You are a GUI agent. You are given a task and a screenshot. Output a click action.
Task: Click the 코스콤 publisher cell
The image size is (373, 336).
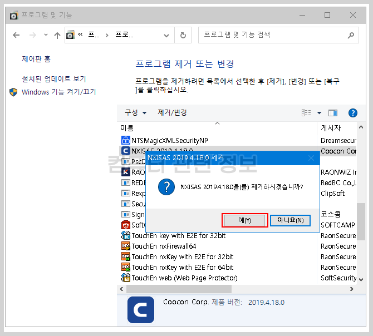331,214
